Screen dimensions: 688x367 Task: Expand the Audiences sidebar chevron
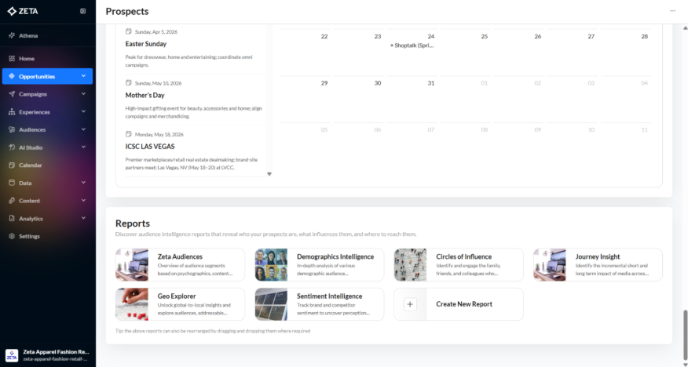[x=83, y=129]
